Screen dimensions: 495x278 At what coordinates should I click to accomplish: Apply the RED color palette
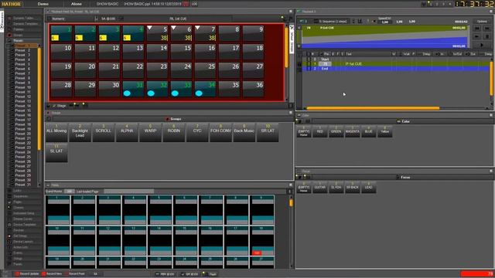pyautogui.click(x=319, y=131)
